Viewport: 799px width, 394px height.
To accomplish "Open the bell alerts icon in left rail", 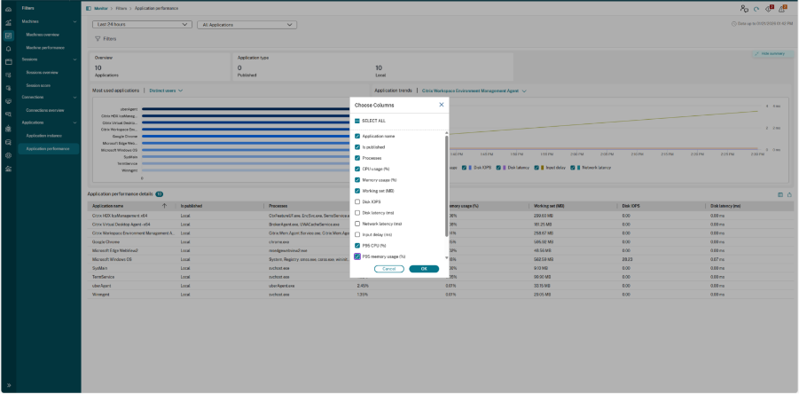I will pos(8,49).
